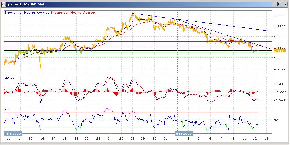Click the 1.3200 price axis label
Viewport: 290px width, 145px height.
click(x=279, y=16)
